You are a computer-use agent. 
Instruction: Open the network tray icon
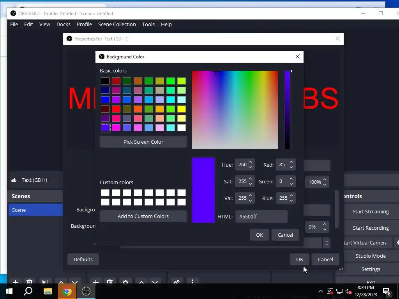pos(339,291)
